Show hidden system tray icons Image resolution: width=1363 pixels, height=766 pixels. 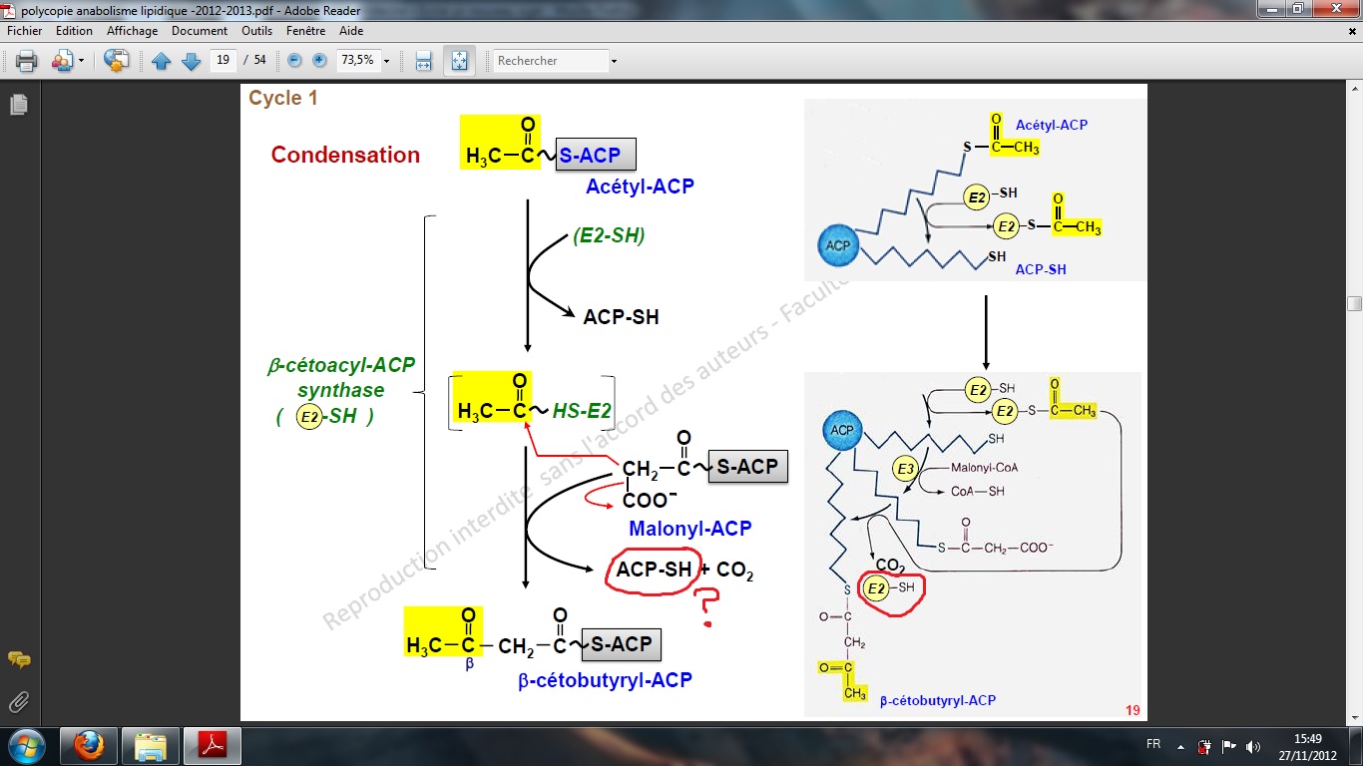click(1180, 746)
